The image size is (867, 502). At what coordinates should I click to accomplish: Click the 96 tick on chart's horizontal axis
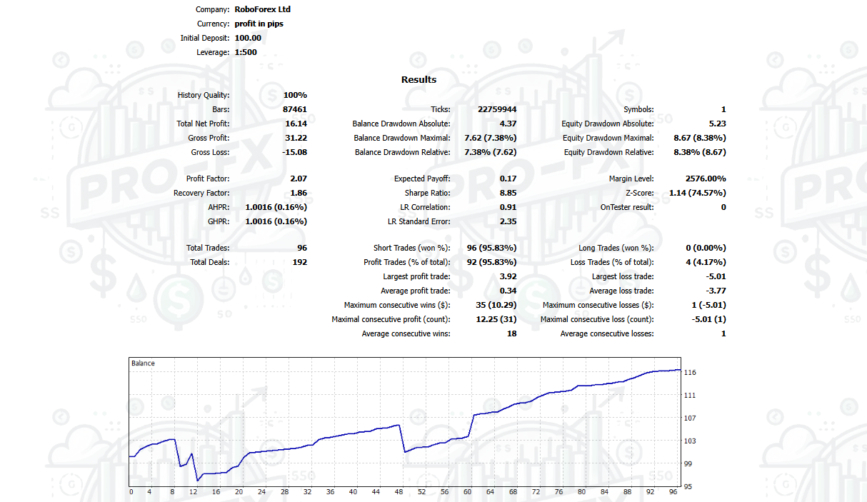[673, 492]
